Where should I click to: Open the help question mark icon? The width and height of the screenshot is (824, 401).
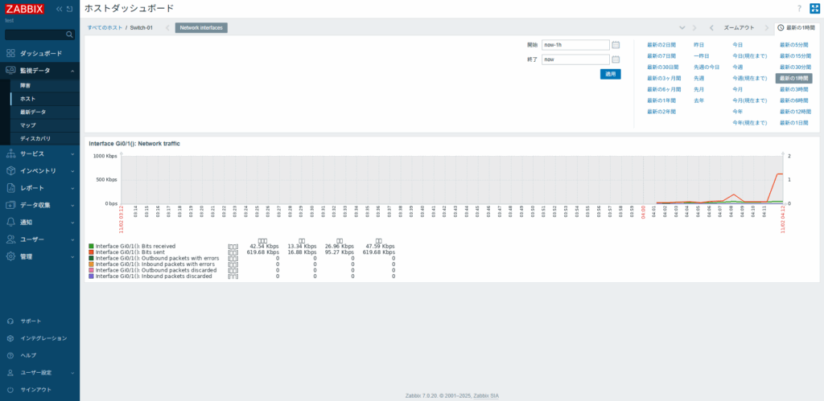798,8
